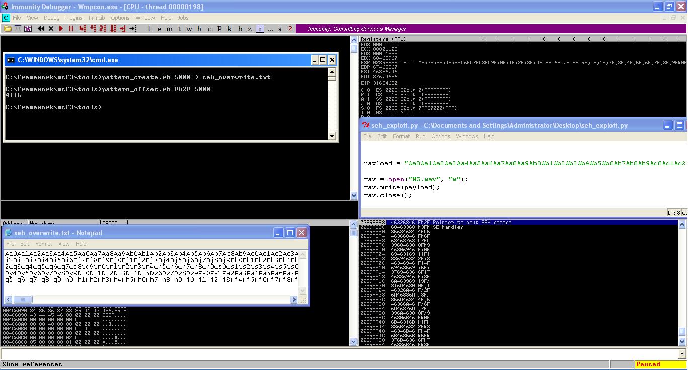Open breakpoints window with 'b' button
688x370 pixels.
pos(240,29)
